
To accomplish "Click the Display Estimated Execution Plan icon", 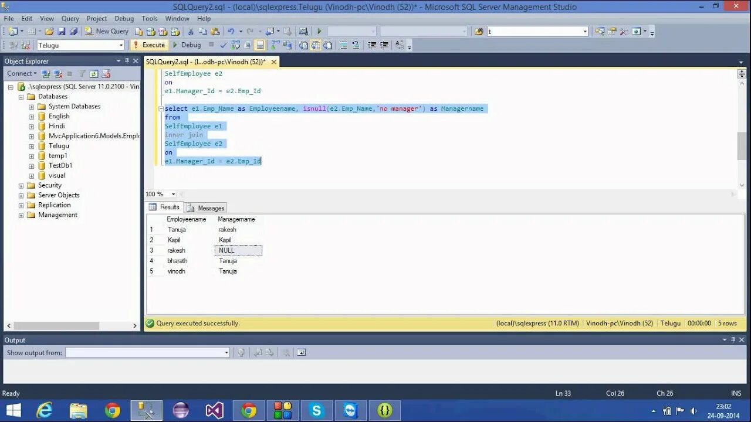I will tap(235, 45).
